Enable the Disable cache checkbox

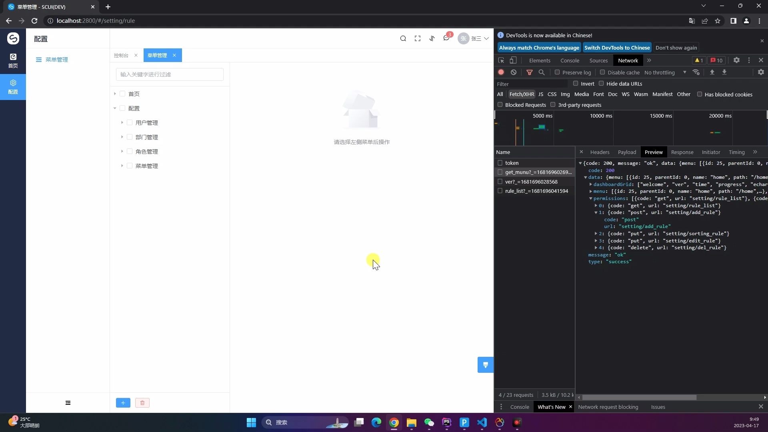coord(603,72)
